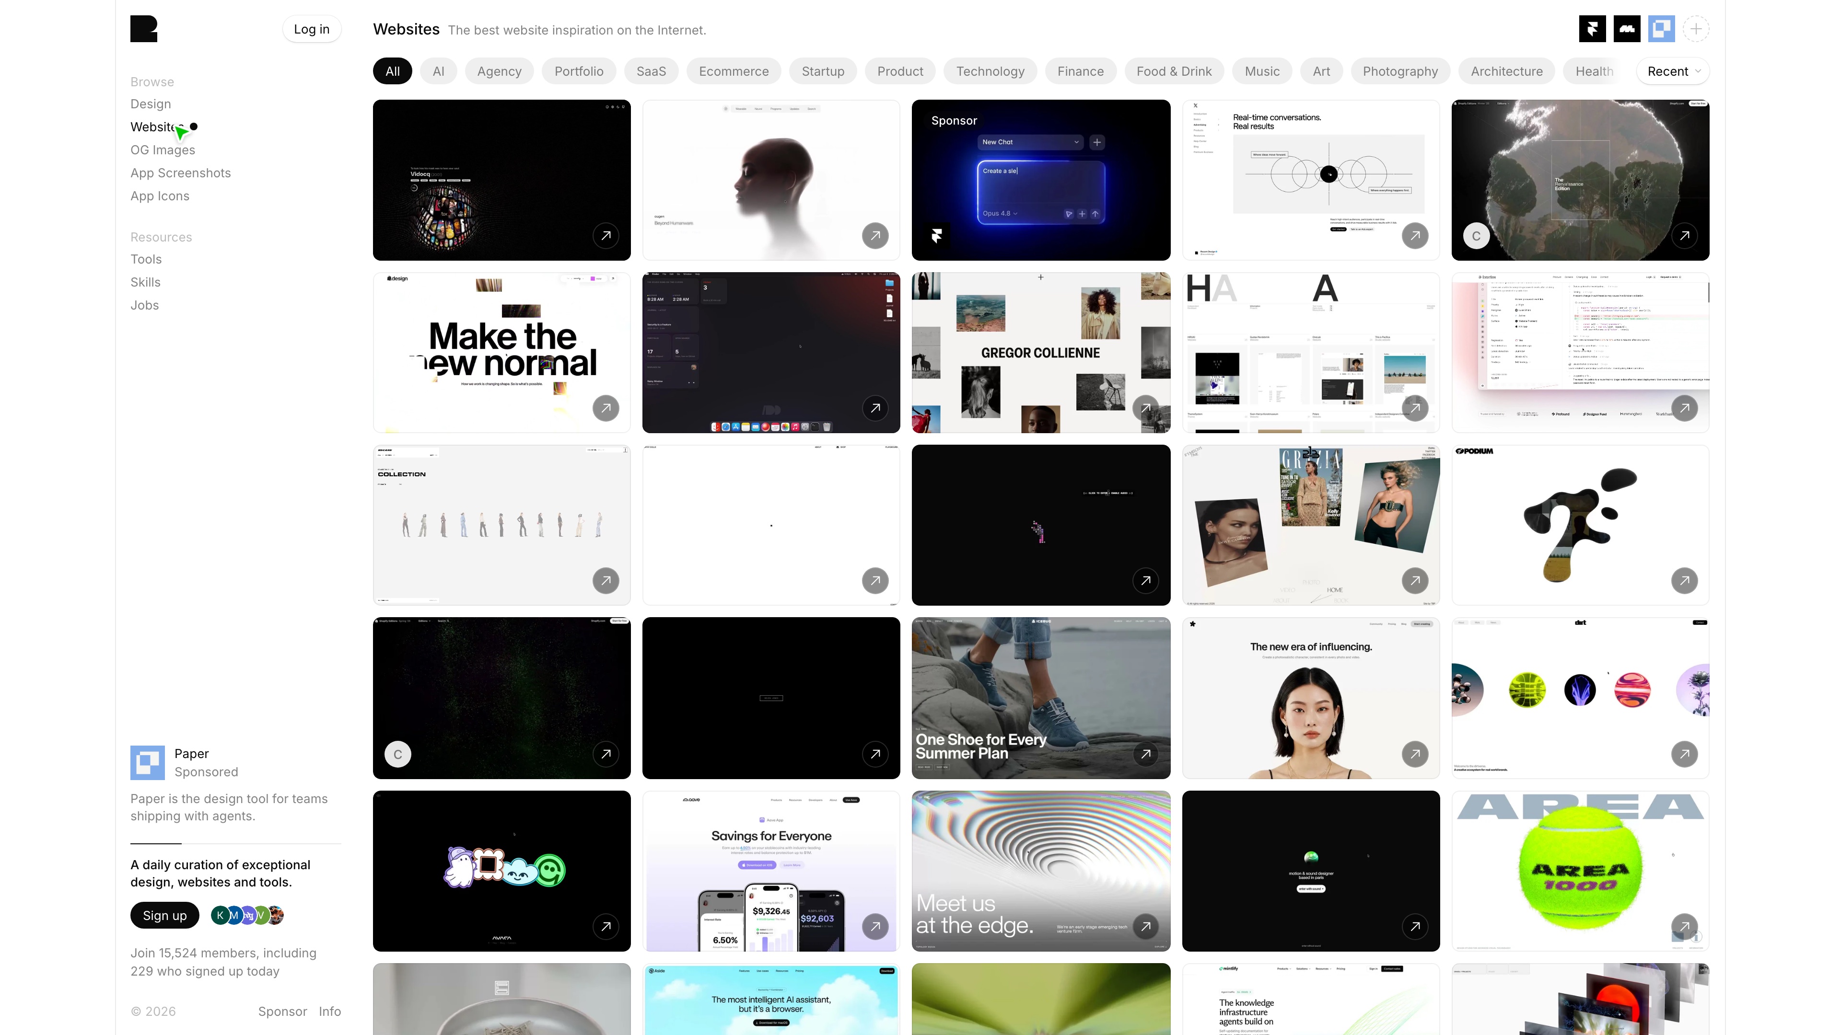This screenshot has width=1841, height=1035.
Task: Click the site logo at top left
Action: 144,29
